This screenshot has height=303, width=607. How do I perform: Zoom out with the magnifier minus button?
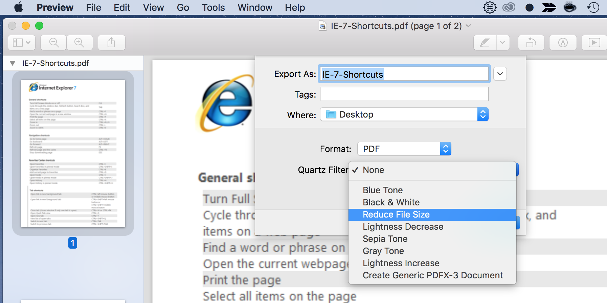(54, 43)
